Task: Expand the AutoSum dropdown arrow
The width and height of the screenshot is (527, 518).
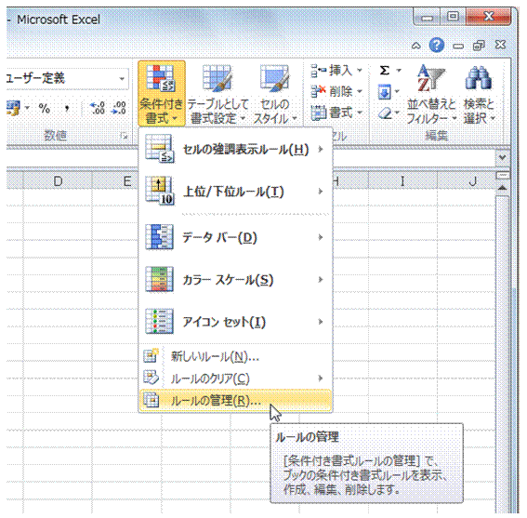Action: [399, 71]
